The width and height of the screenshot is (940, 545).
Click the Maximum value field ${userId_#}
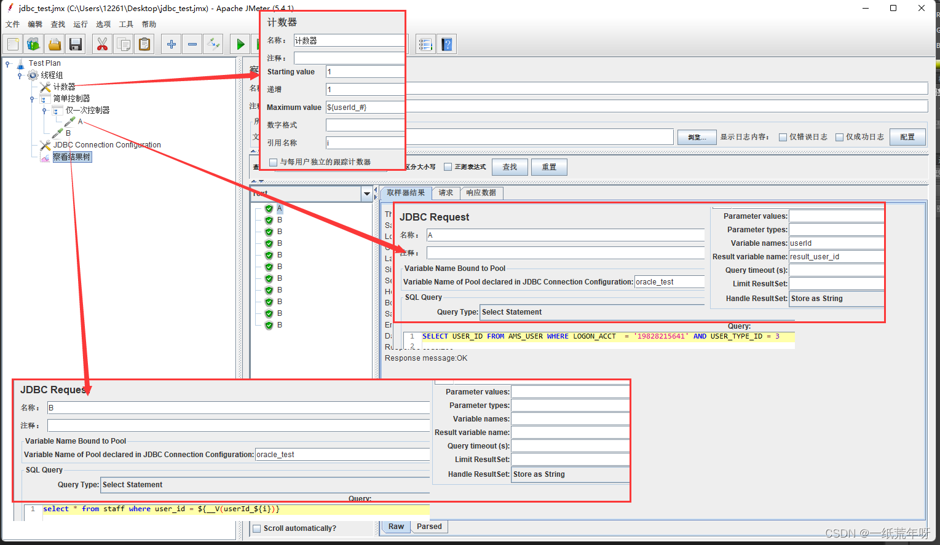365,108
